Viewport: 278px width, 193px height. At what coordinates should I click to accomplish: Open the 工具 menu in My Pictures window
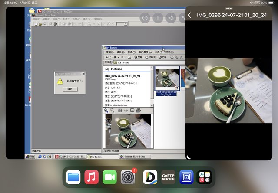click(x=159, y=52)
